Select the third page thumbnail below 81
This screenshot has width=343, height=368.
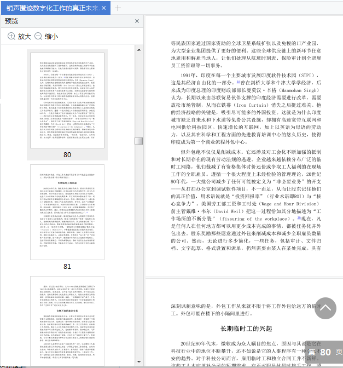click(x=67, y=321)
